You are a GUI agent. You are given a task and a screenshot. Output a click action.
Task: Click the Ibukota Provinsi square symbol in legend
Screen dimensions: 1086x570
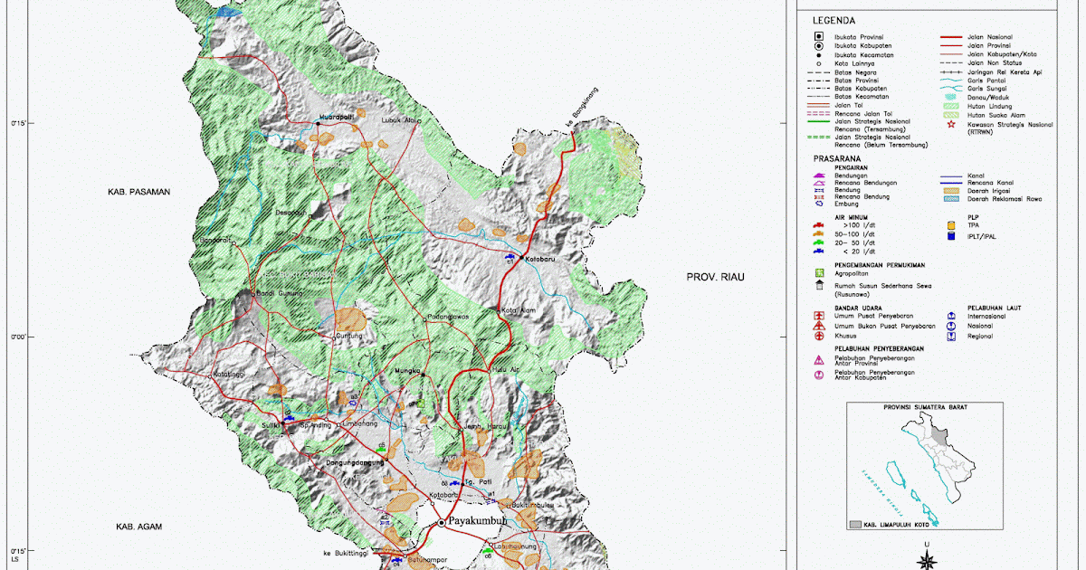tap(819, 36)
